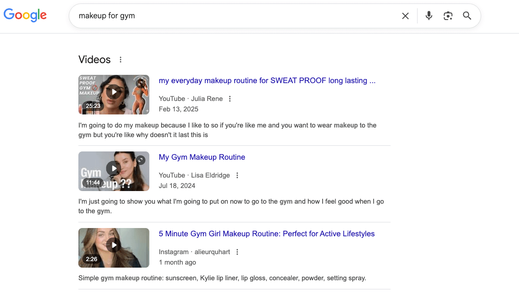Open the three-dot menu beside the Videos heading
This screenshot has width=519, height=292.
[120, 60]
